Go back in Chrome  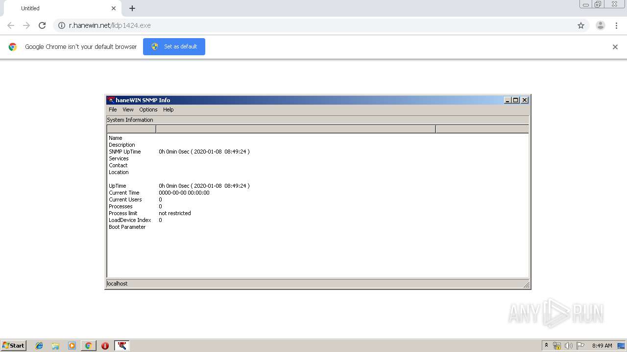tap(11, 25)
